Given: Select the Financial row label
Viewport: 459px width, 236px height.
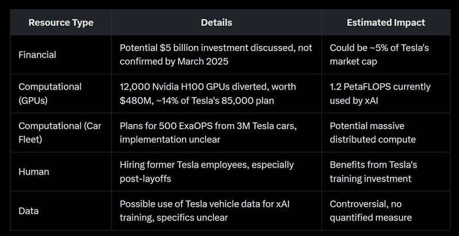Looking at the screenshot, I should [38, 55].
